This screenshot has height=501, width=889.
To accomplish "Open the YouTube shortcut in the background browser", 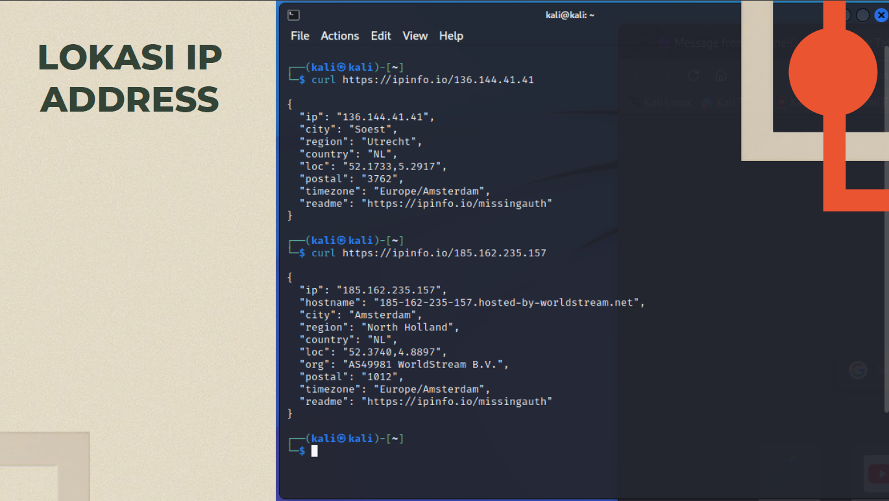I will click(877, 474).
